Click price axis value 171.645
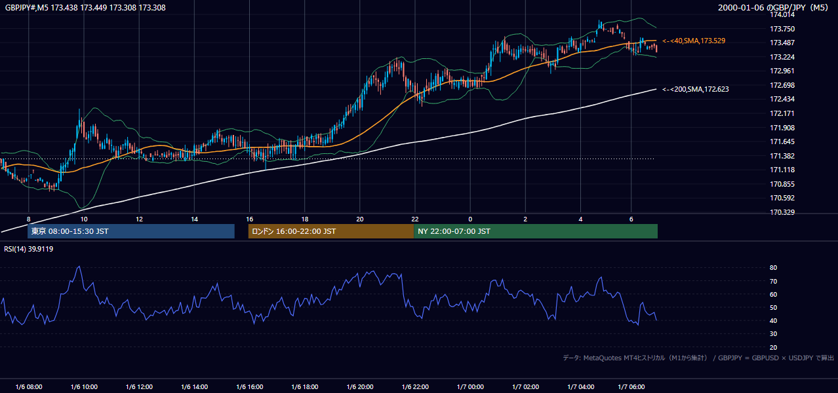This screenshot has width=838, height=393. coord(782,141)
